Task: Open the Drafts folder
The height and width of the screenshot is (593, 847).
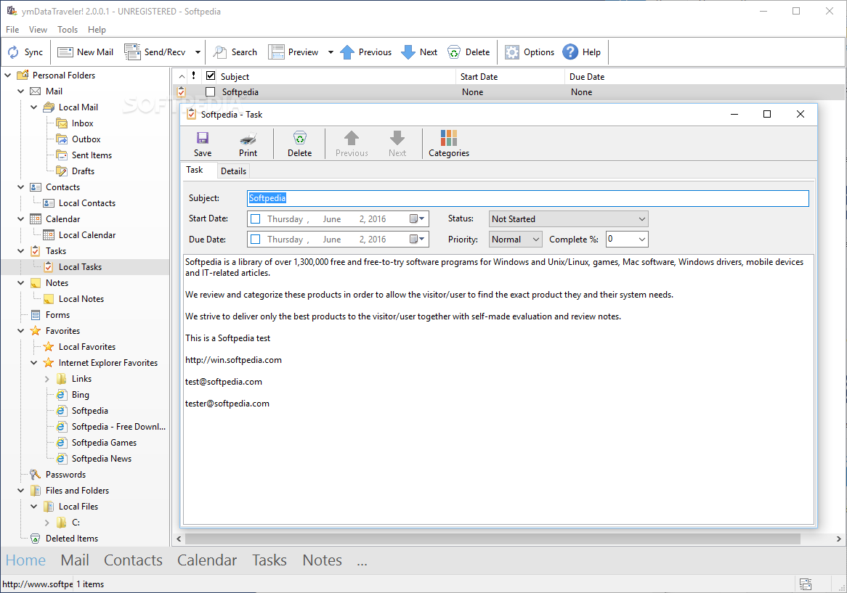Action: tap(83, 171)
